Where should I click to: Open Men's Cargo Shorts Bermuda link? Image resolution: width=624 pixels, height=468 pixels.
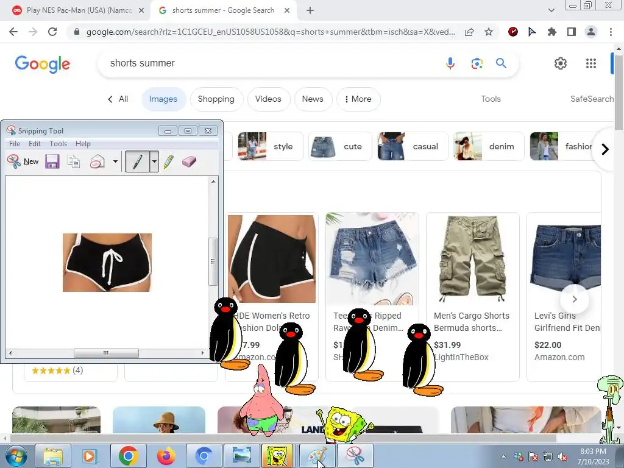[472, 322]
